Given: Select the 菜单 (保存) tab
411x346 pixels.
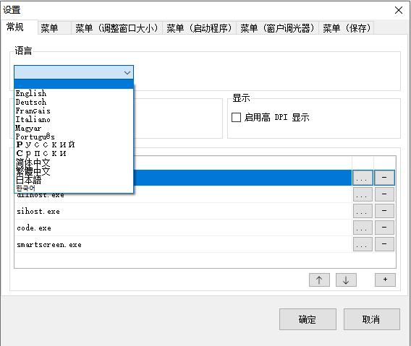Looking at the screenshot, I should (x=347, y=28).
